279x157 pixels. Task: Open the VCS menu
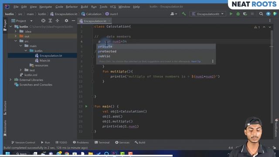112,7
